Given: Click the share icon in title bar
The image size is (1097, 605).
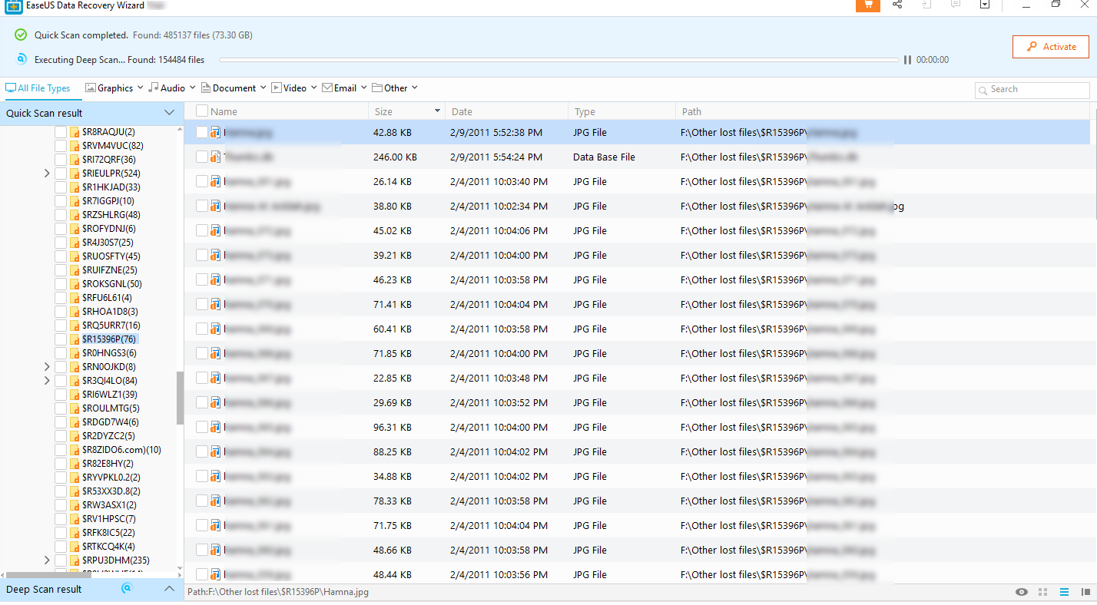Looking at the screenshot, I should pos(897,5).
